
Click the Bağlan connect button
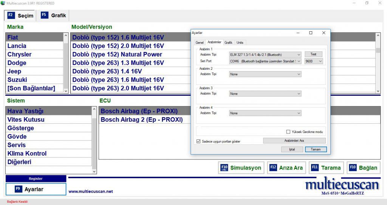pyautogui.click(x=364, y=168)
